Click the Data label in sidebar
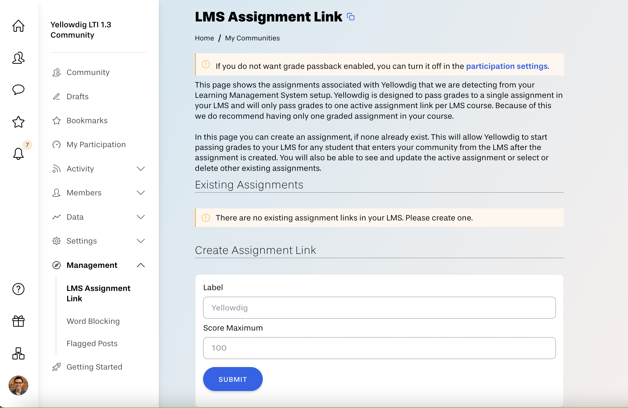This screenshot has width=628, height=408. [x=75, y=217]
